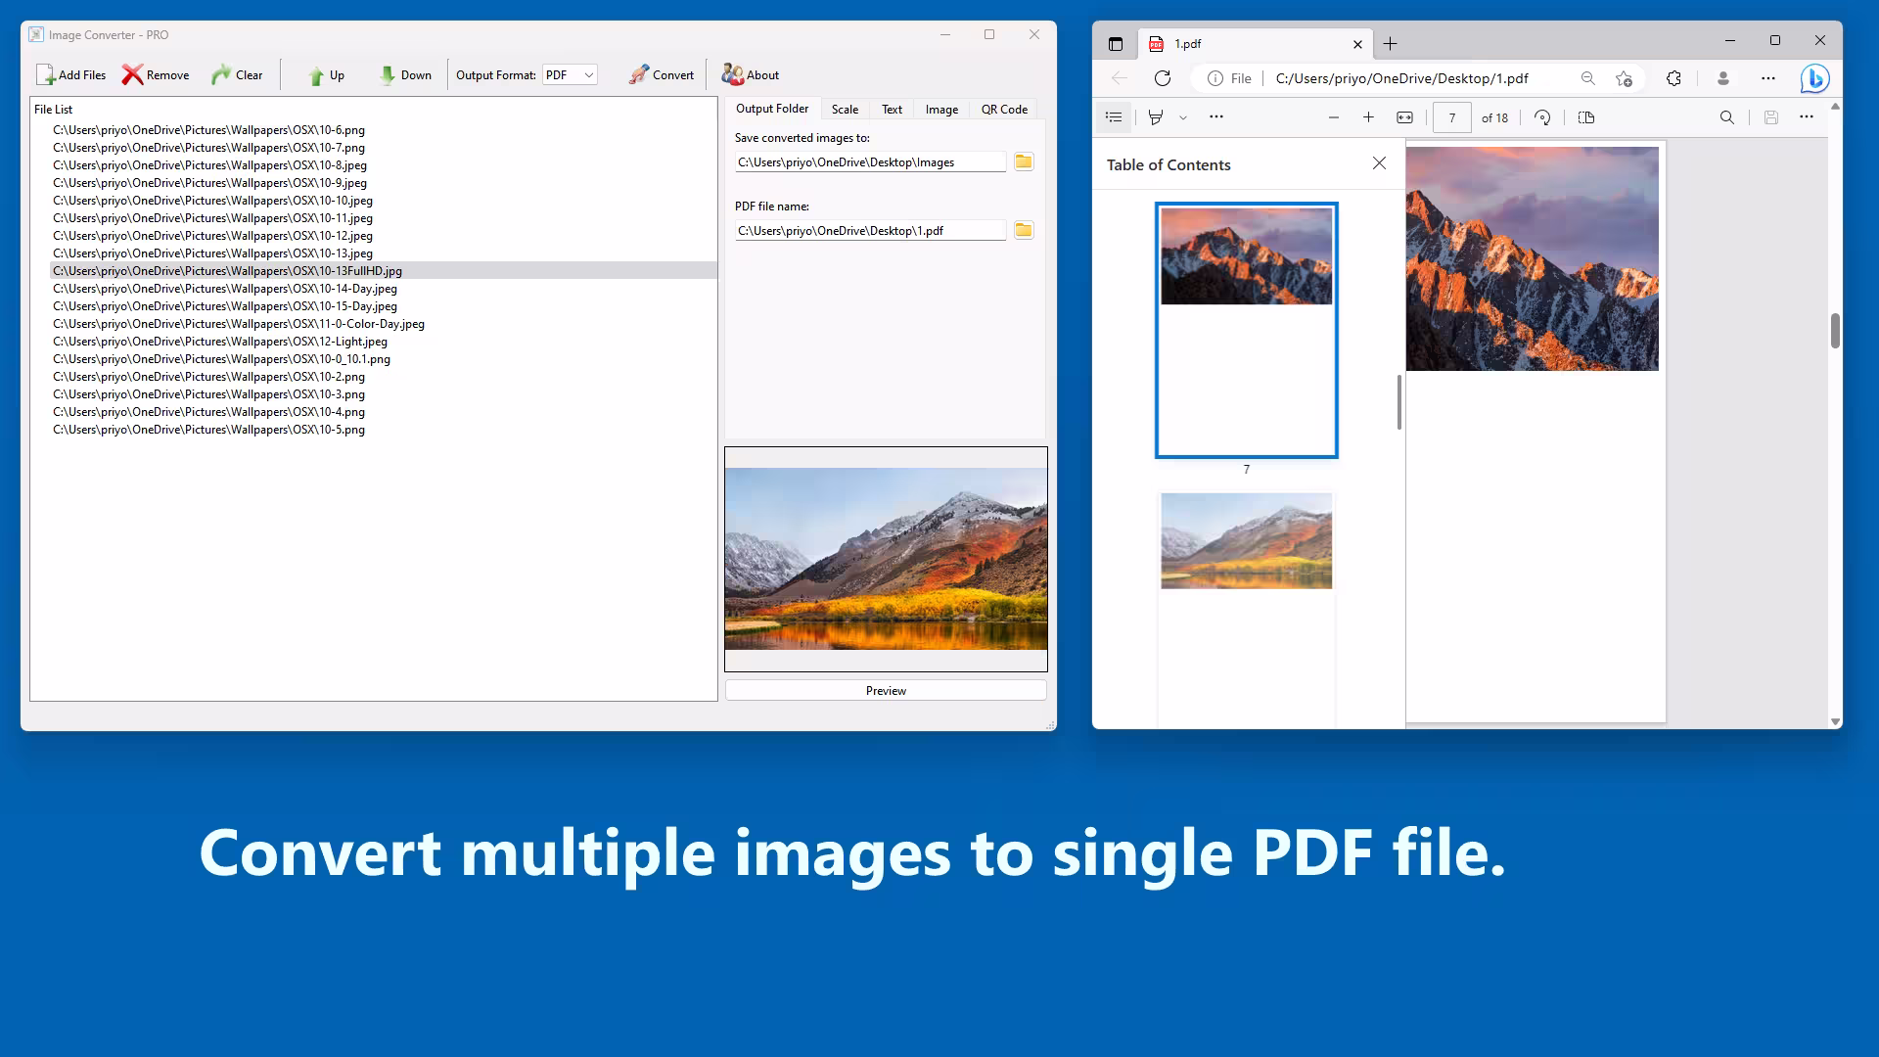1879x1057 pixels.
Task: Move selected file Down
Action: pos(388,75)
